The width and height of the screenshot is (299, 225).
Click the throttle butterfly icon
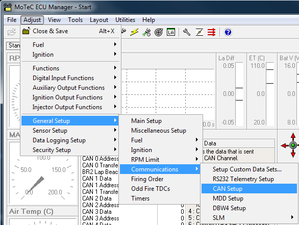[x=200, y=32]
